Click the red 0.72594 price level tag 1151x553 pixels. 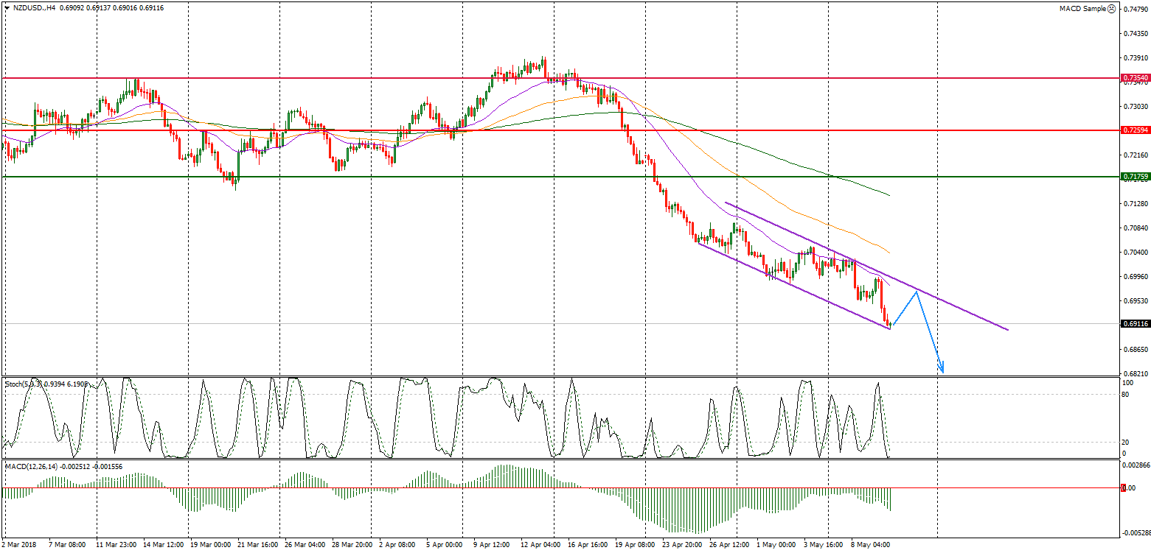click(x=1133, y=130)
